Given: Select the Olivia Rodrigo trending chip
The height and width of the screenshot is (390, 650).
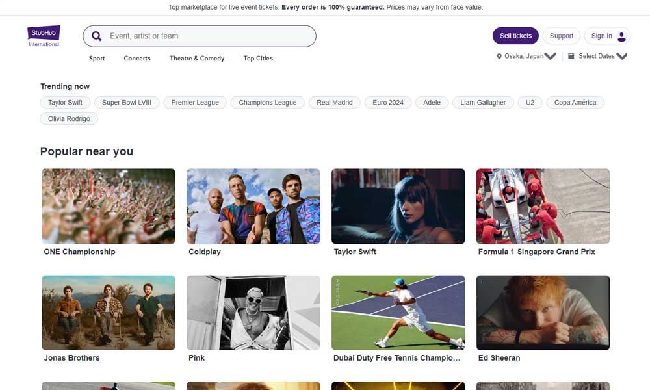Looking at the screenshot, I should pyautogui.click(x=69, y=118).
